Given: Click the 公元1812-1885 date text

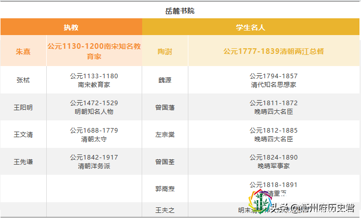Looking at the screenshot, I should 274,130.
